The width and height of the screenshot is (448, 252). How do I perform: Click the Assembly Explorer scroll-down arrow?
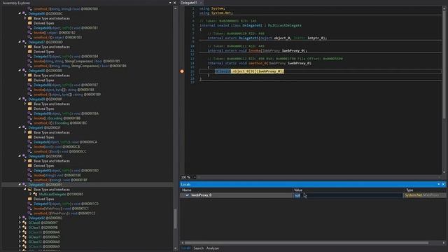tap(176, 248)
